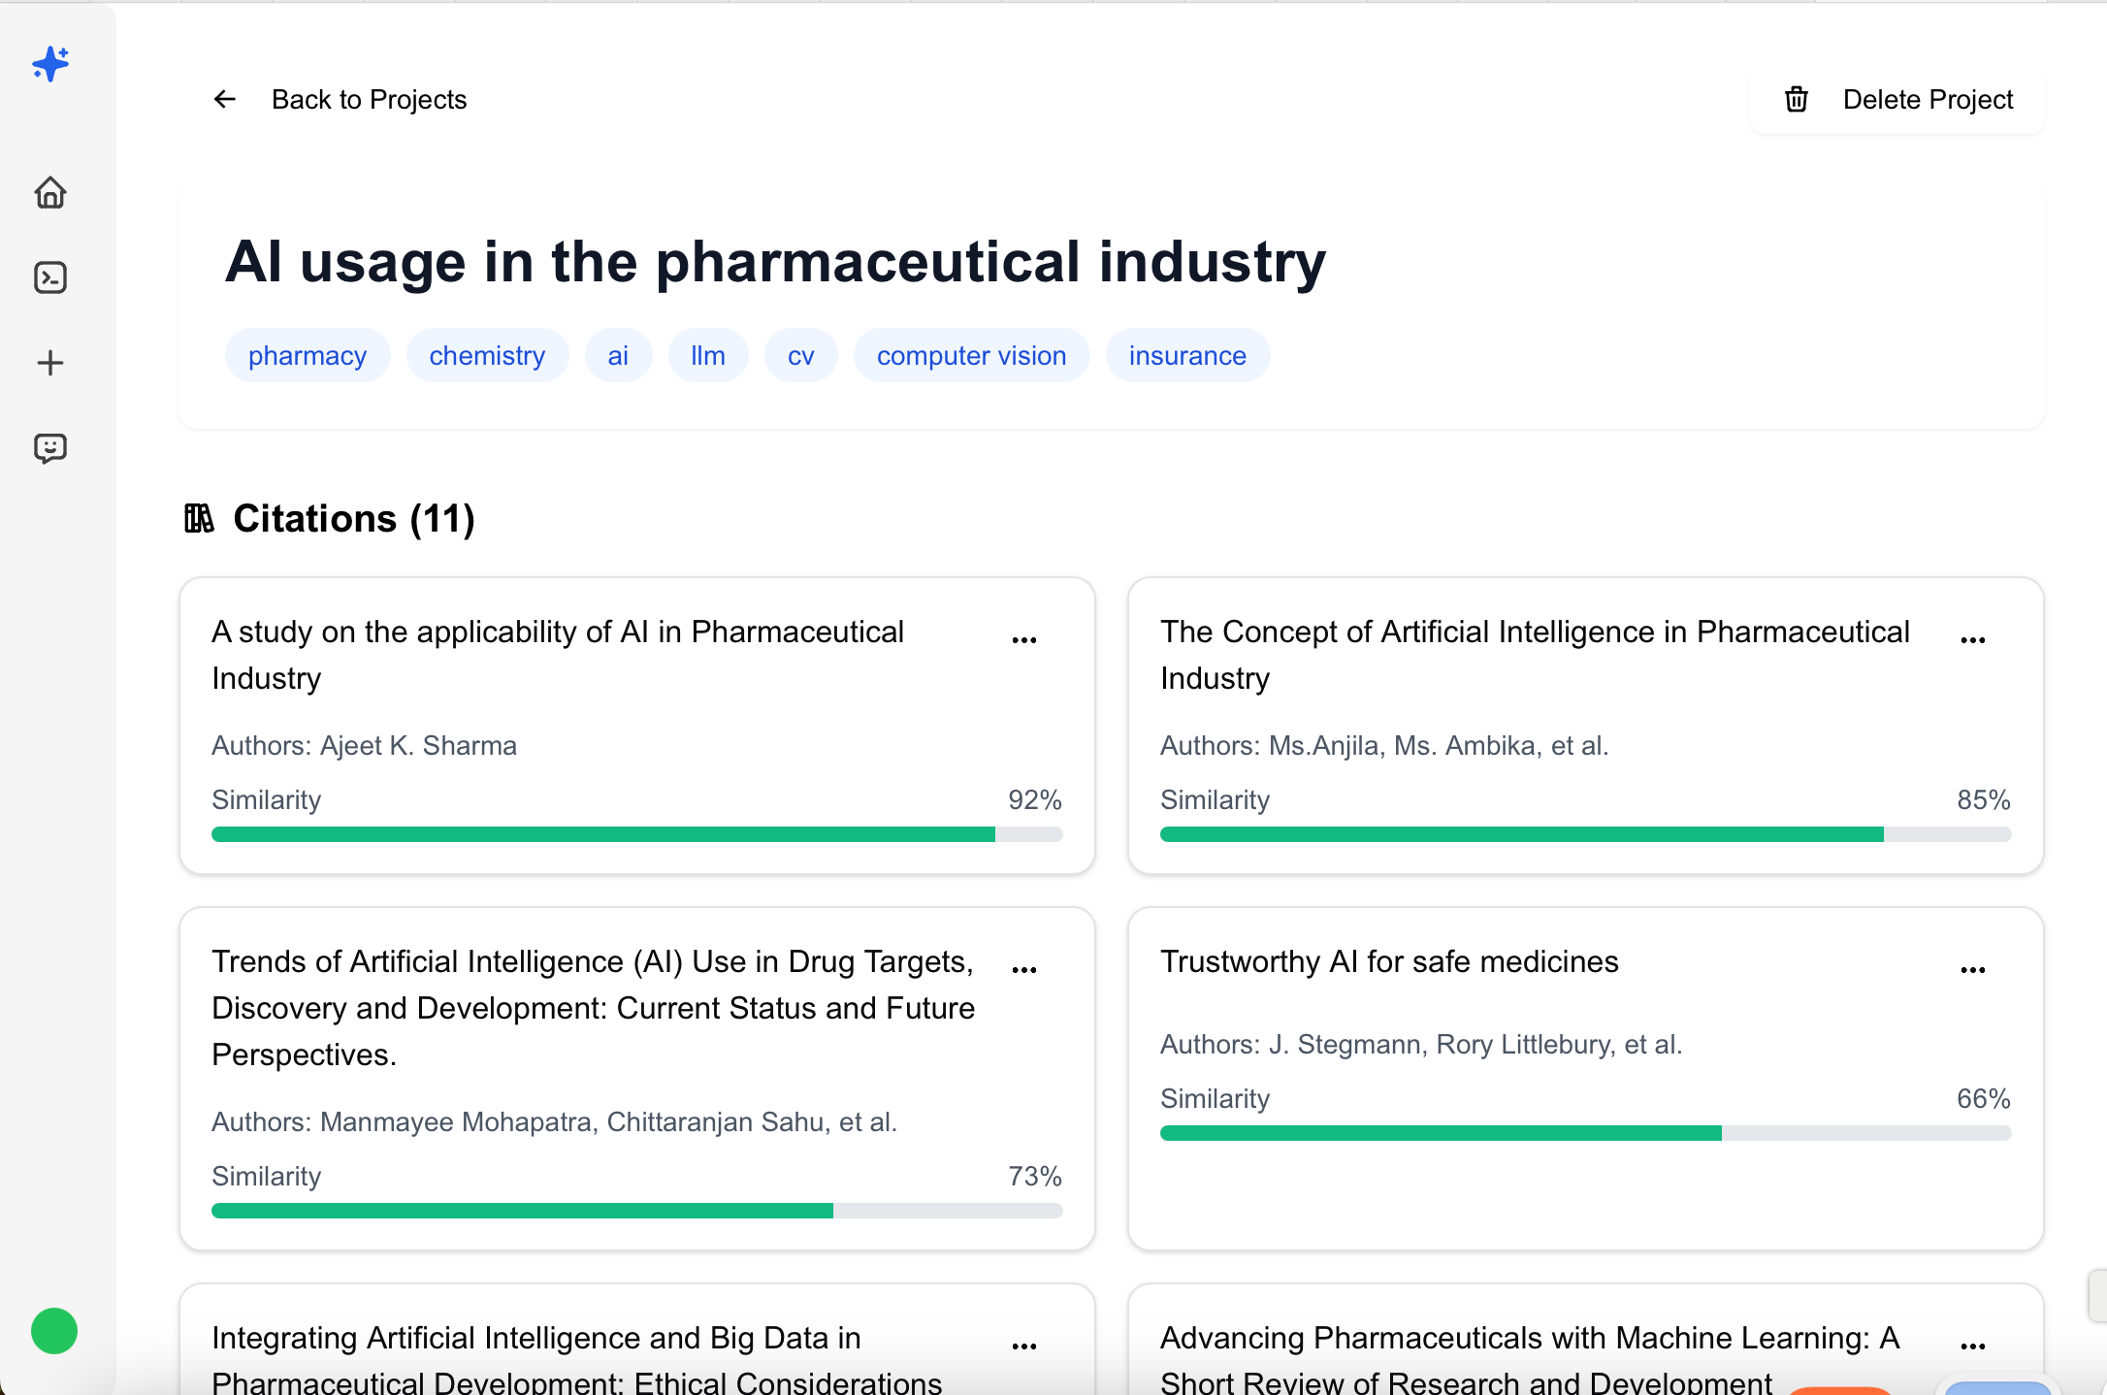This screenshot has width=2107, height=1395.
Task: Open ellipsis menu for Drug Targets citation
Action: tap(1024, 970)
